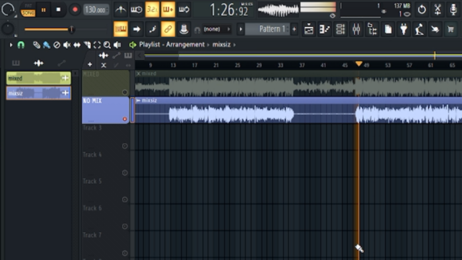
Task: Toggle overdub blend recording
Action: (168, 9)
